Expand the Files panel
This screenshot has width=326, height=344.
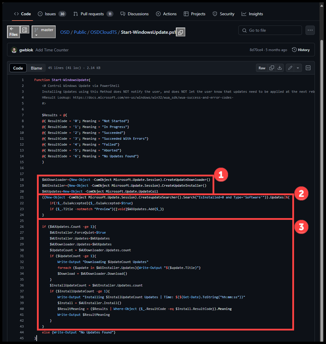point(13,32)
